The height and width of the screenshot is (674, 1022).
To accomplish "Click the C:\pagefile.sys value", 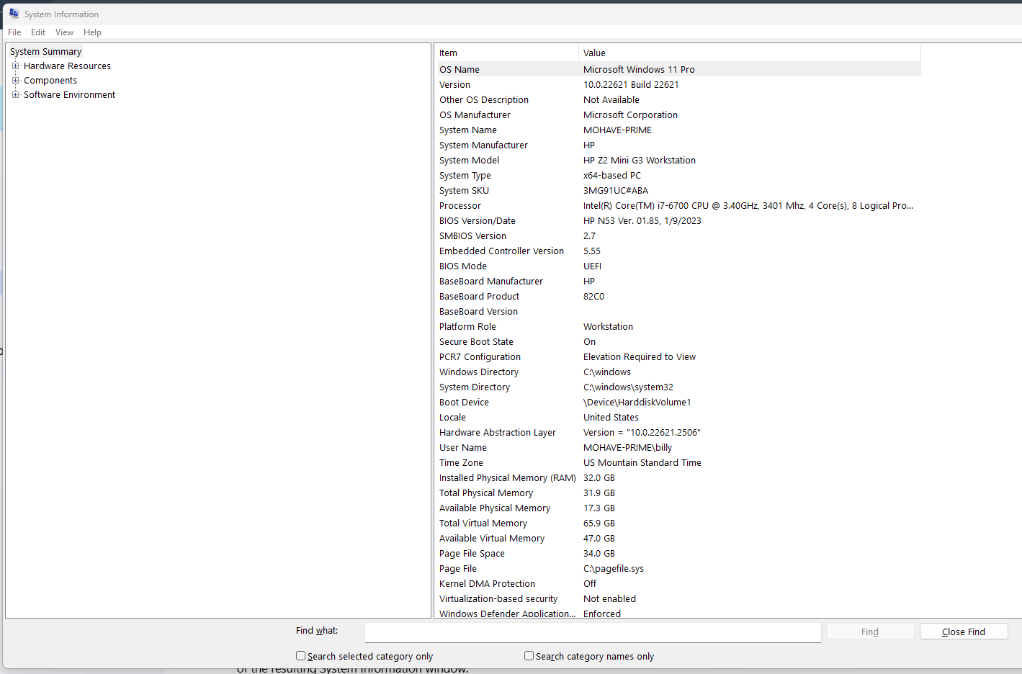I will (614, 569).
